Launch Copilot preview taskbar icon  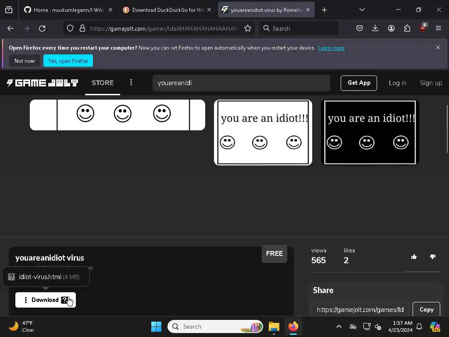pyautogui.click(x=435, y=326)
